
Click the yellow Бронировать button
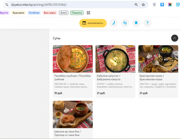tap(93, 23)
